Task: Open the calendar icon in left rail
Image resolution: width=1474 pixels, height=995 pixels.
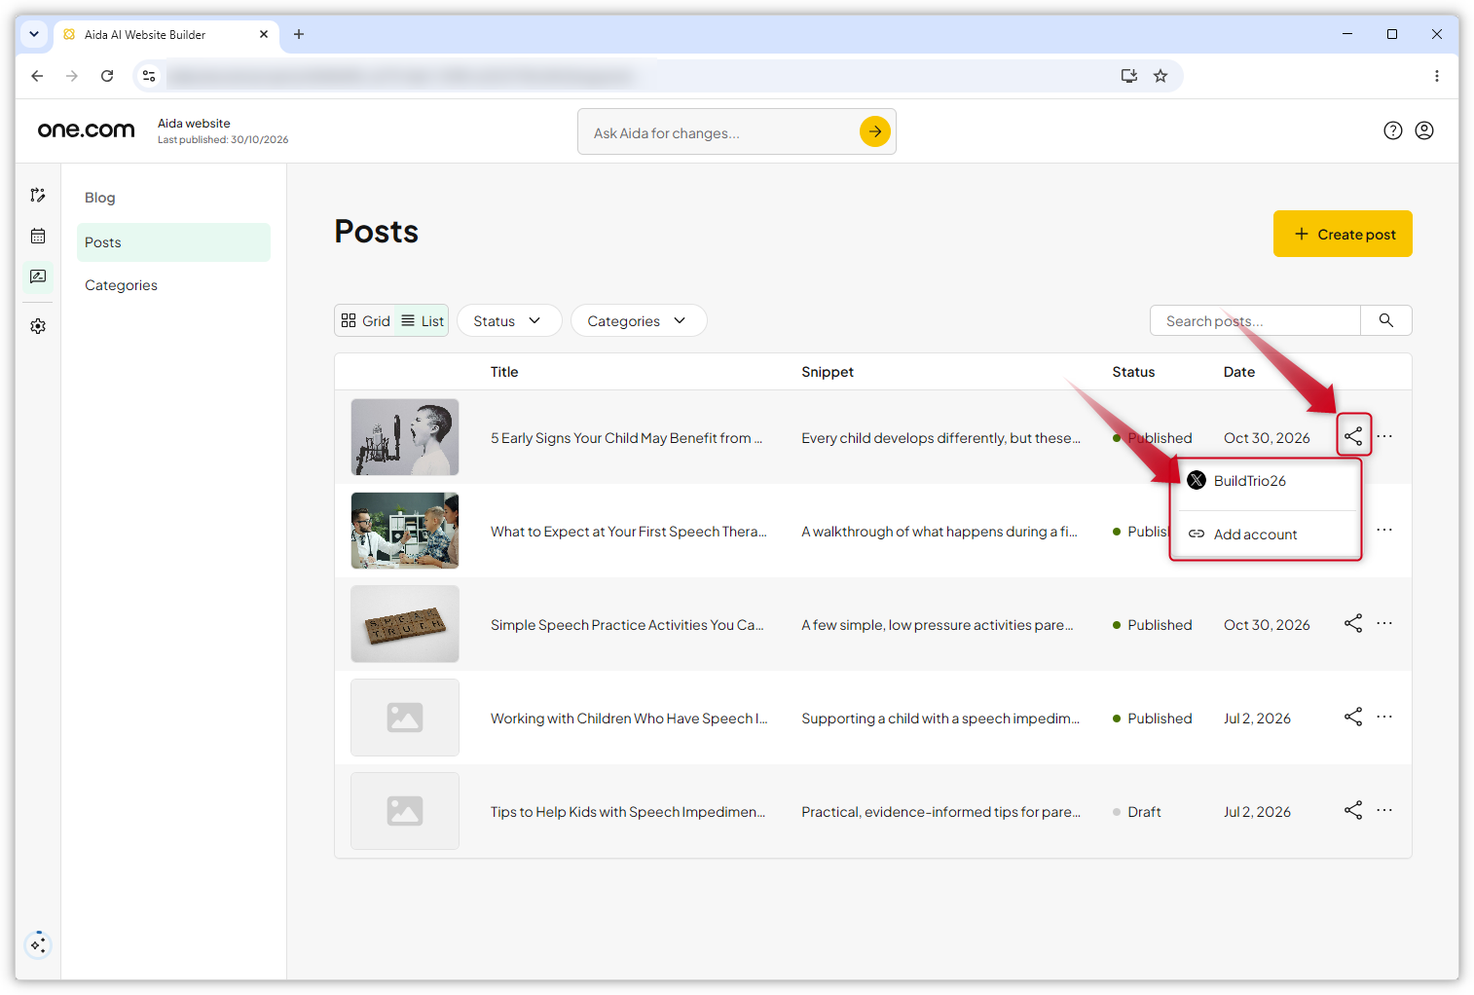Action: (38, 236)
